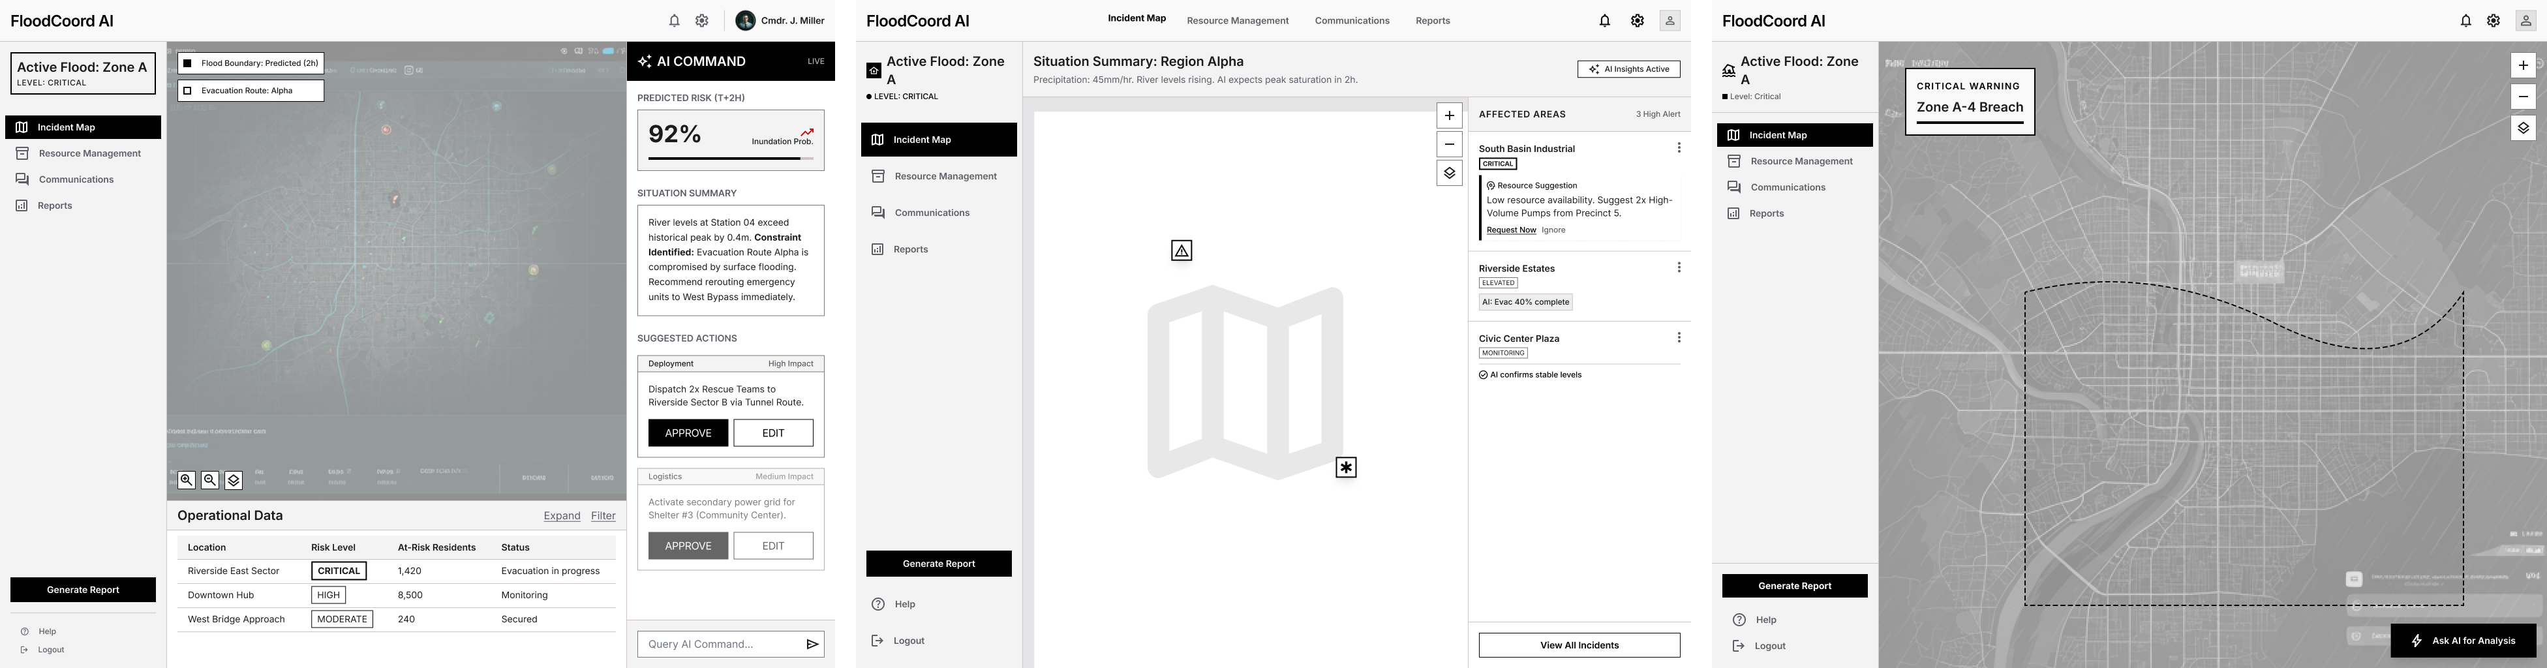Click the AI: Evac 40% complete tag
The image size is (2547, 668).
tap(1525, 303)
